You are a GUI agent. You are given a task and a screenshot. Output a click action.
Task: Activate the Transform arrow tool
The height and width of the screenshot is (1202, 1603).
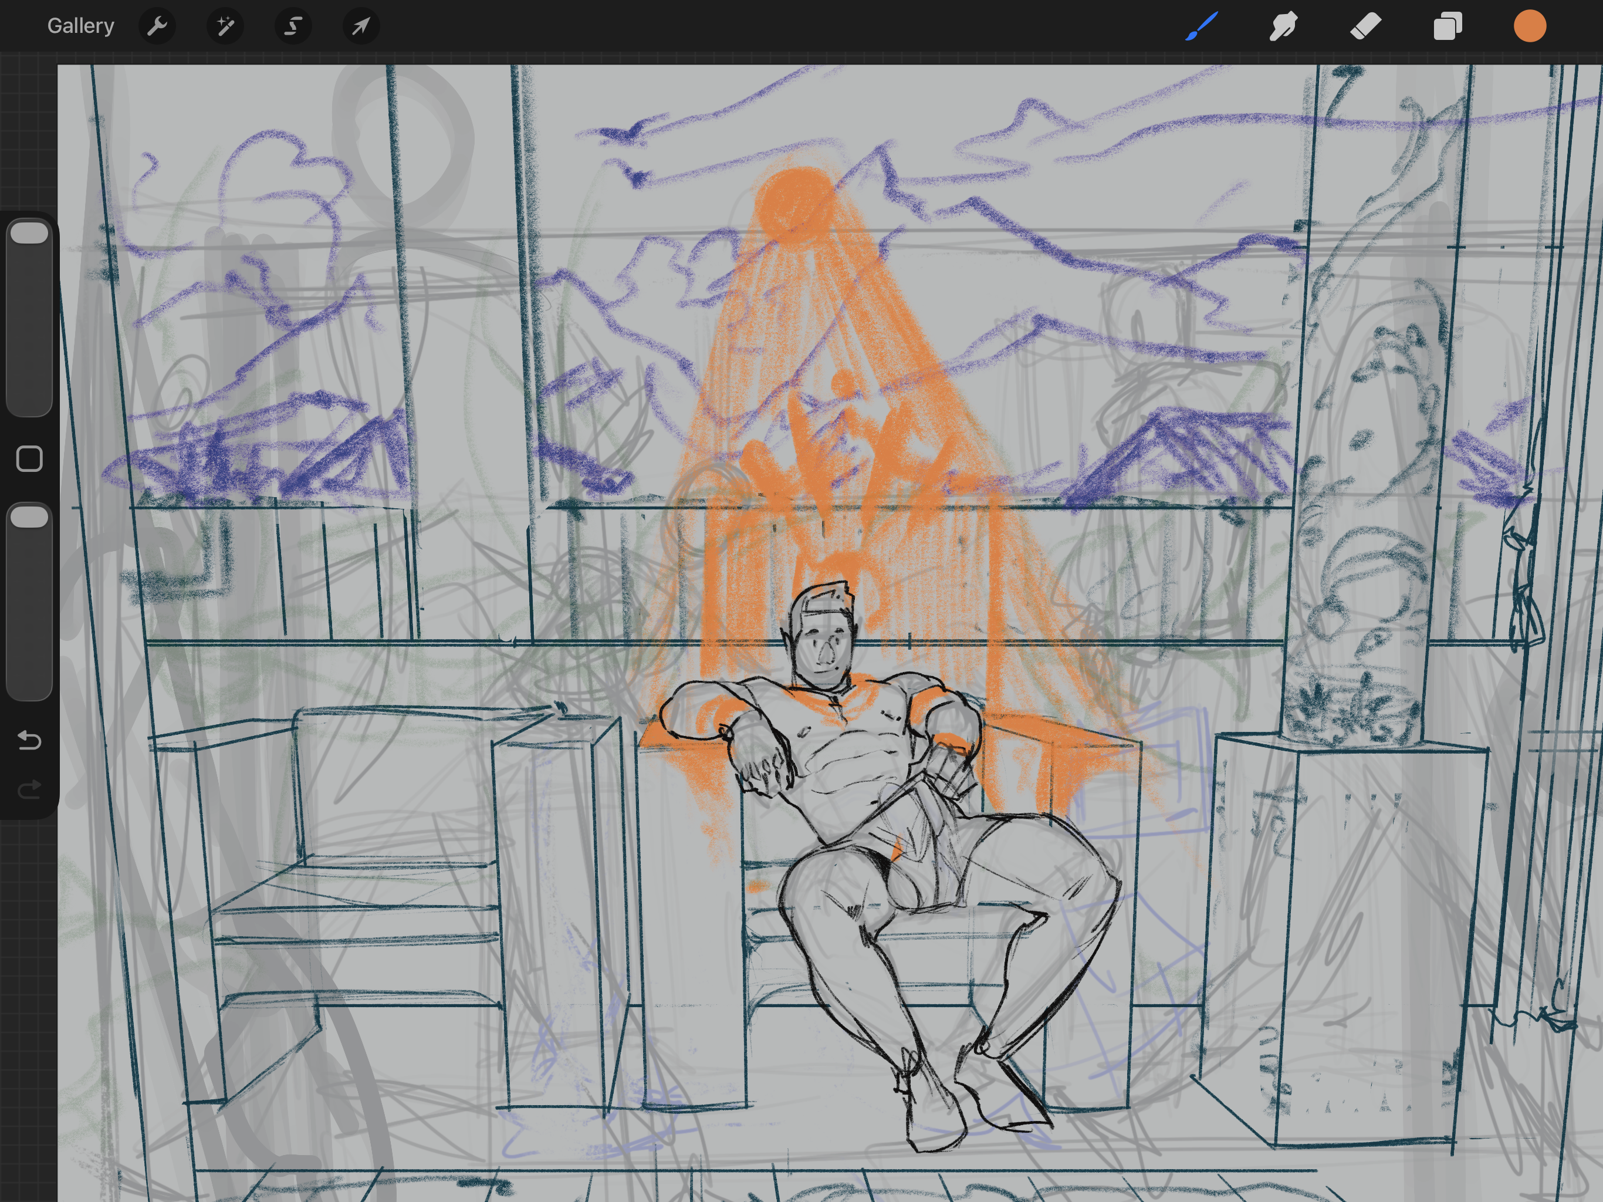[x=361, y=26]
